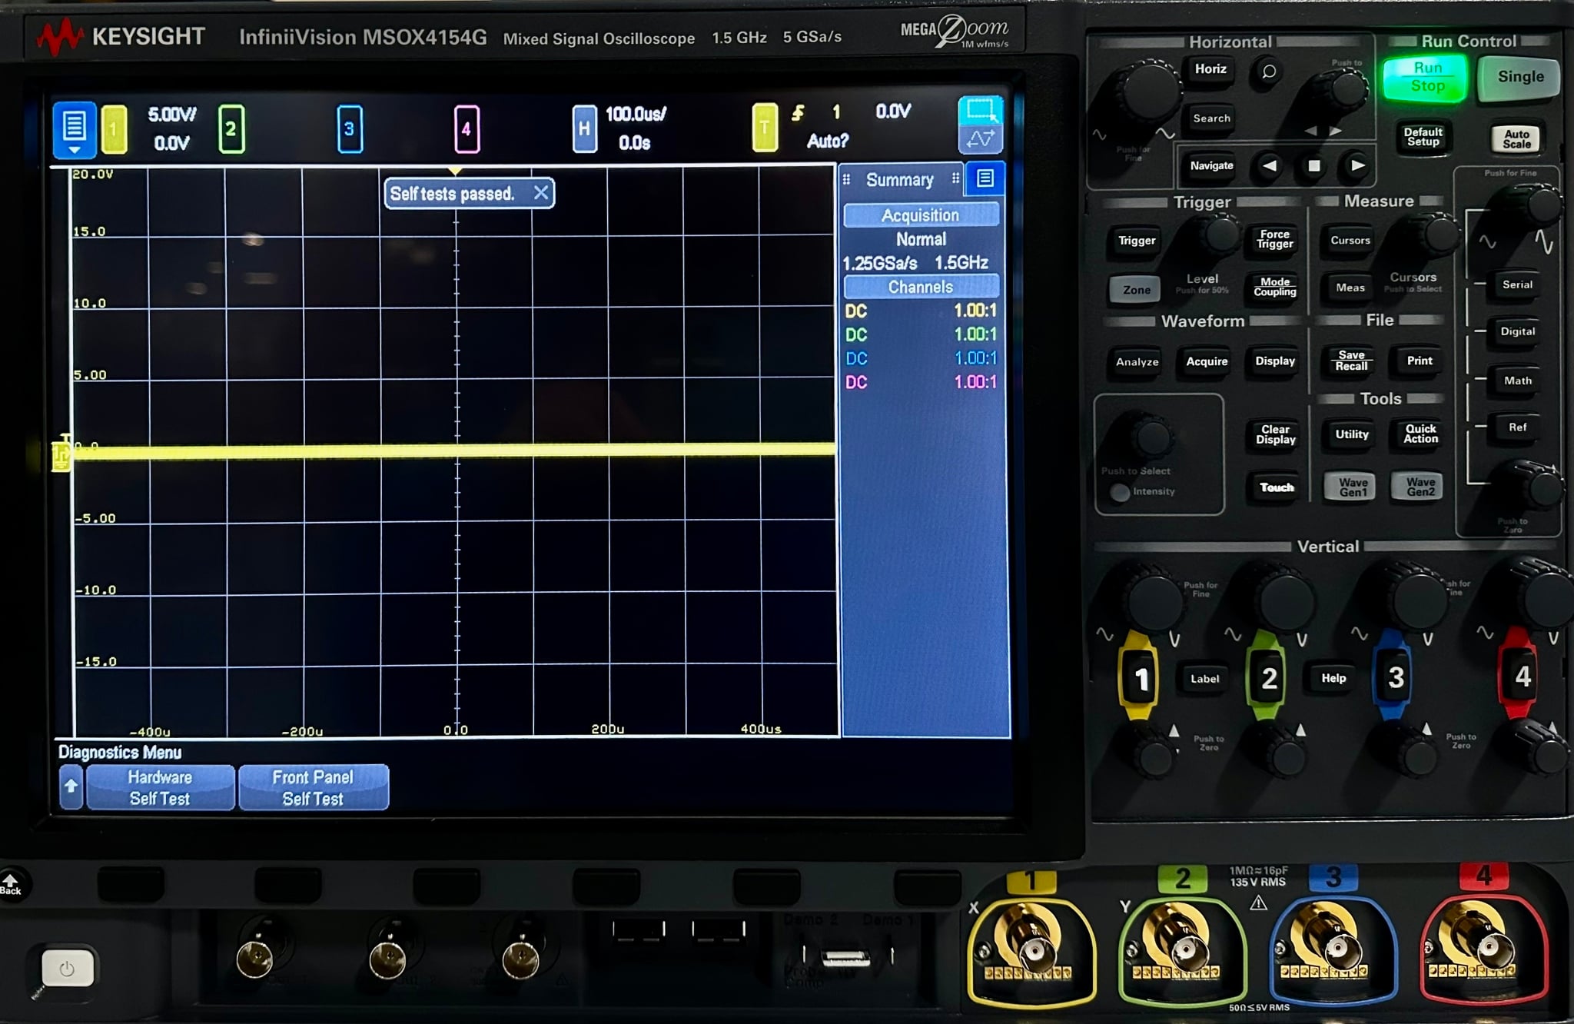Toggle the Touch key
Screen dimensions: 1574x1024
[1277, 487]
